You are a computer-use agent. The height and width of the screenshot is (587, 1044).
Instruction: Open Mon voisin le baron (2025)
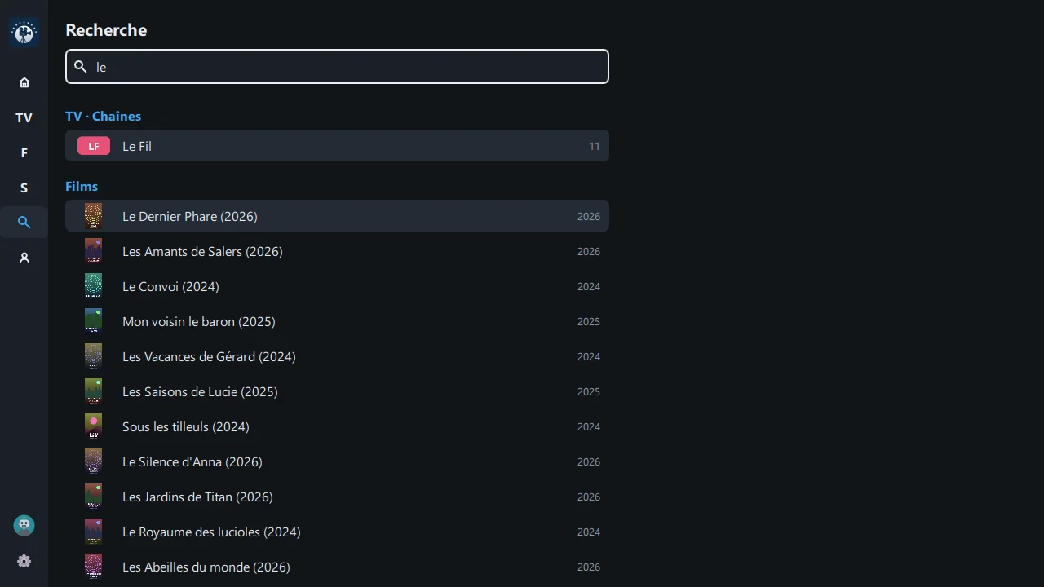pos(337,321)
